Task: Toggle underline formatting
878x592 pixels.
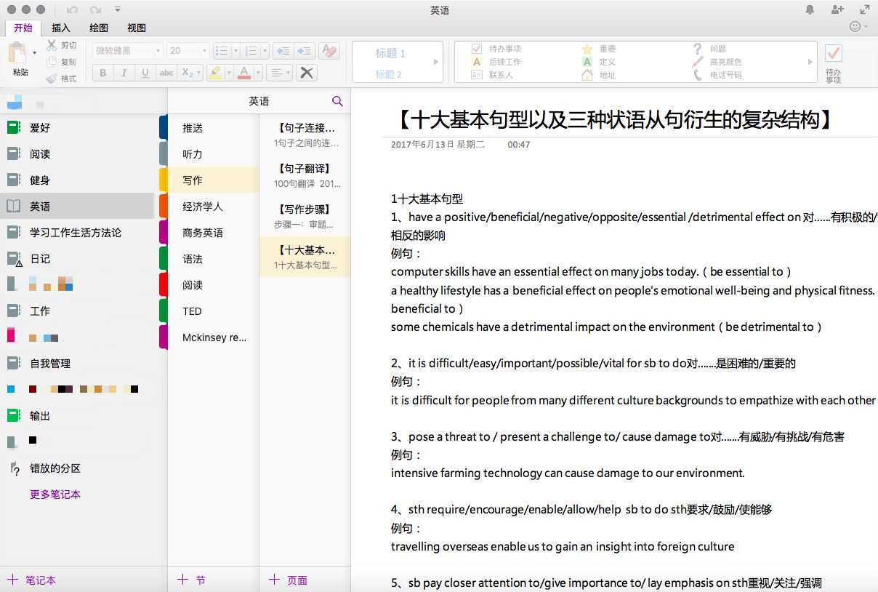Action: click(145, 73)
